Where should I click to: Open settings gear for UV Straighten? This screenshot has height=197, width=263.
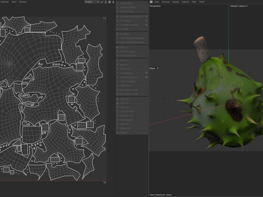146,73
